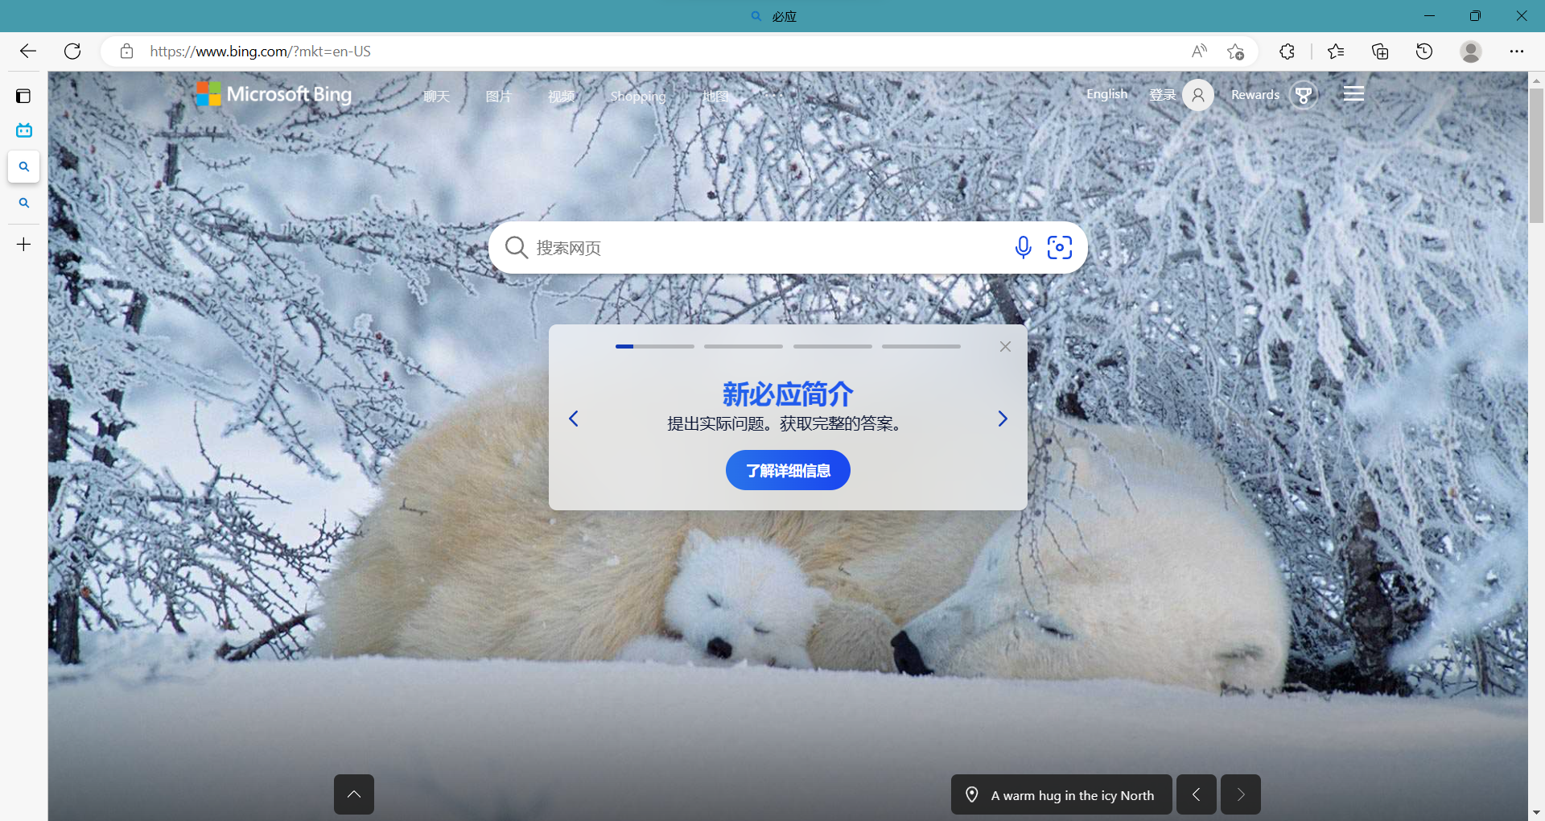Open Bing hamburger settings menu
This screenshot has height=821, width=1545.
(x=1353, y=94)
